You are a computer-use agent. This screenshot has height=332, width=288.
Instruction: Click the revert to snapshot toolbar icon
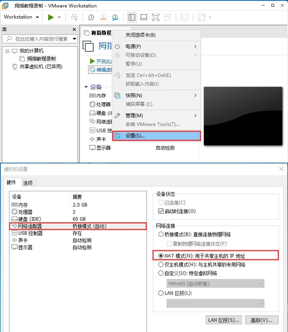pos(103,17)
